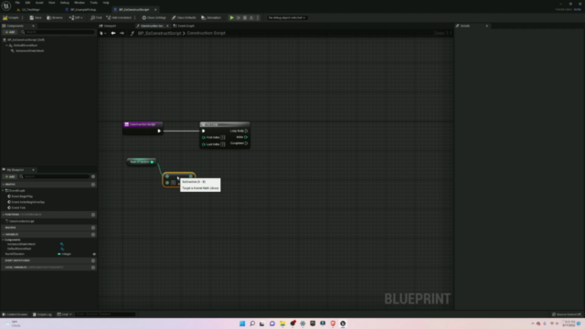The height and width of the screenshot is (329, 585).
Task: Open the debug object selection dropdown
Action: (287, 17)
